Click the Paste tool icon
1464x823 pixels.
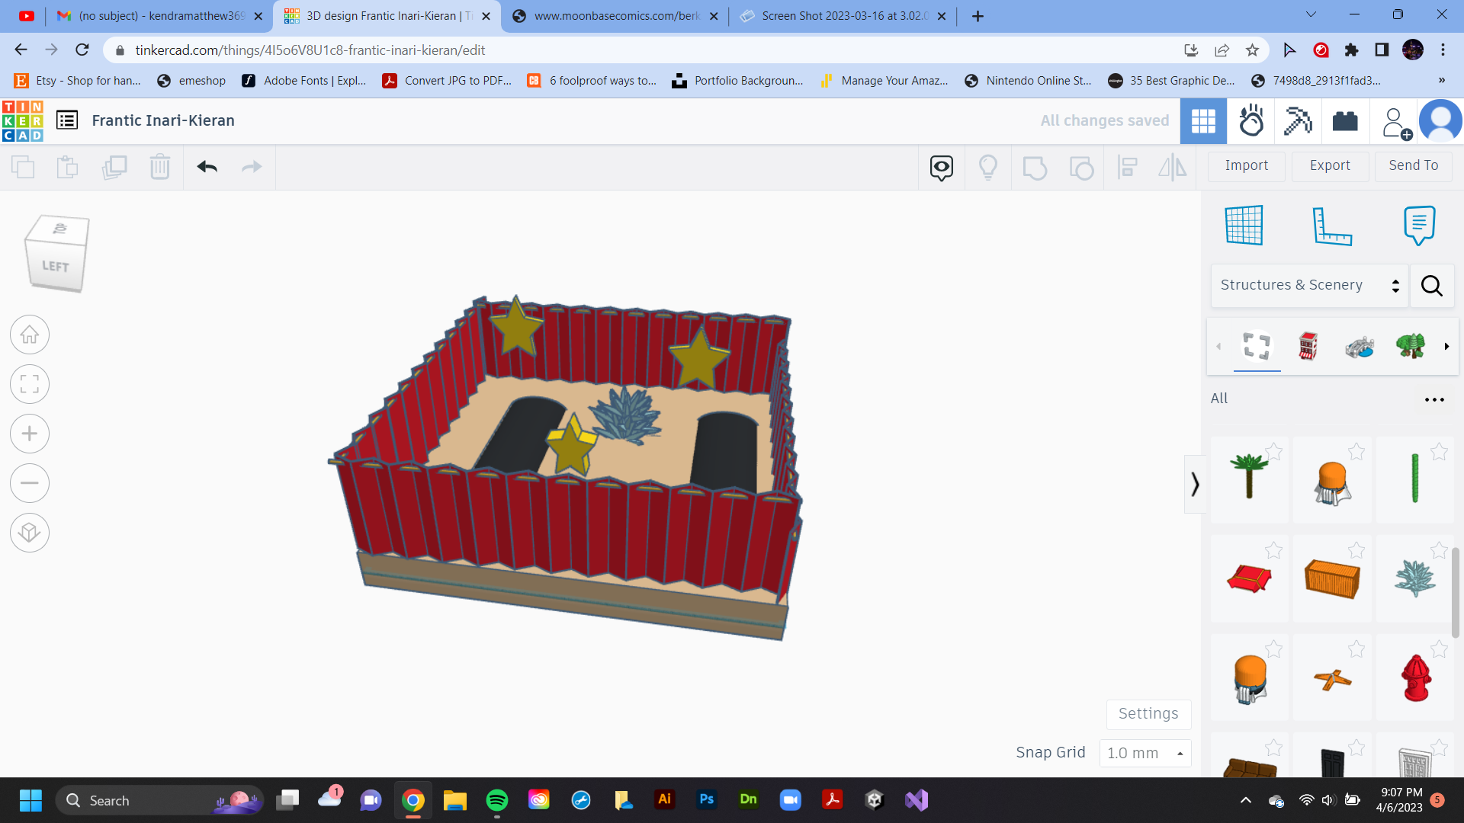pos(68,167)
